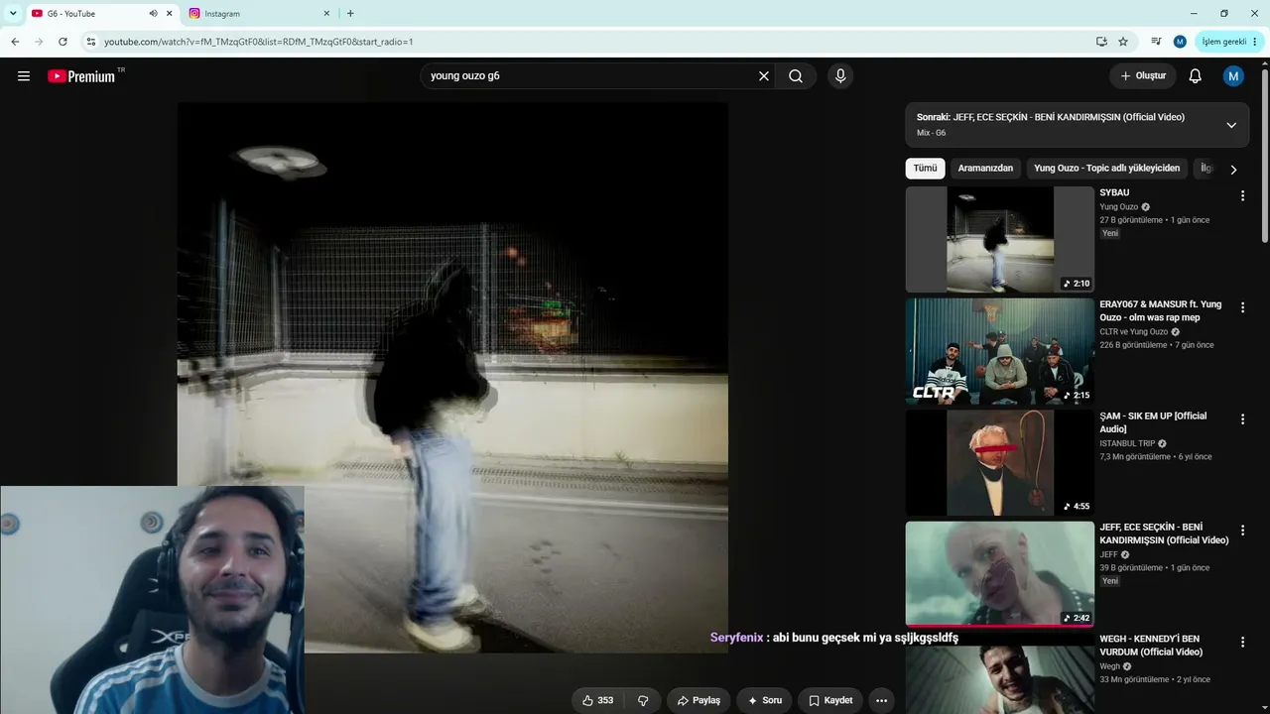Open SYBAU video thumbnail
The height and width of the screenshot is (714, 1270).
999,239
